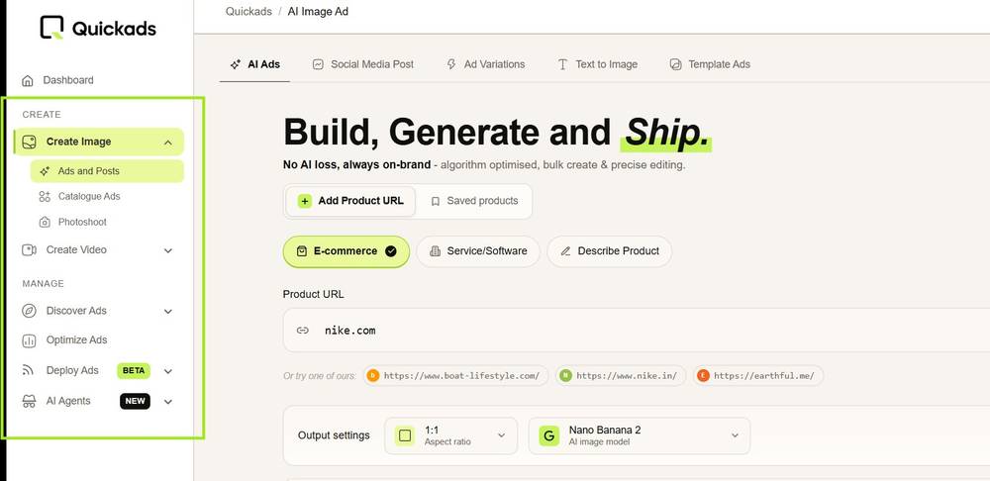Click the Deploy Ads broadcast icon
Viewport: 990px width, 481px height.
coord(28,370)
